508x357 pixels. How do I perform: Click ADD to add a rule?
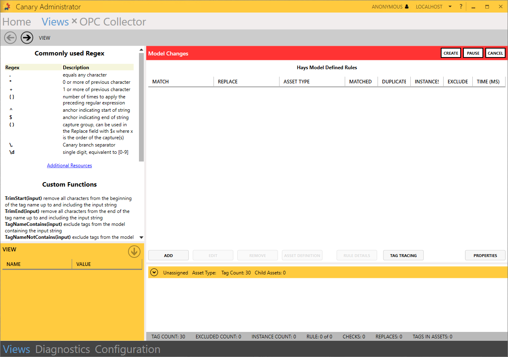(x=169, y=255)
